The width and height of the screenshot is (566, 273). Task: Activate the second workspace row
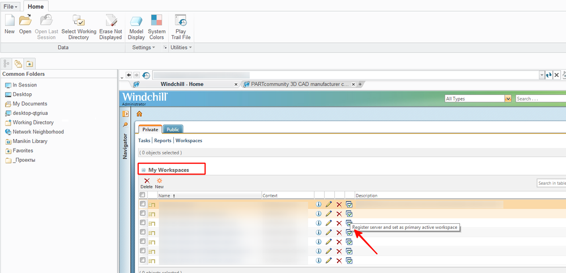pyautogui.click(x=349, y=214)
